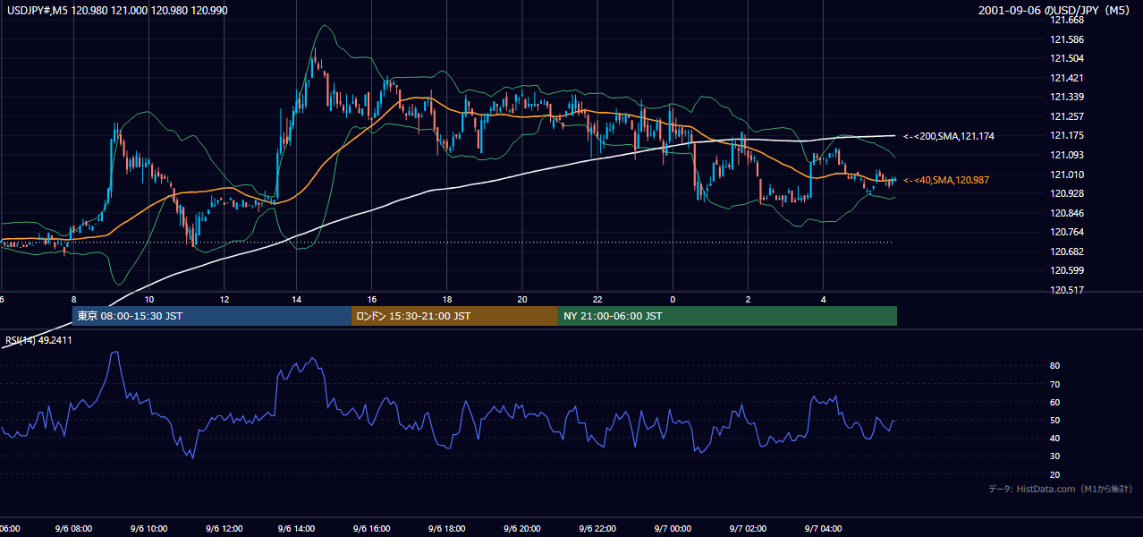Click the bottom time label 9/7 00:00
This screenshot has width=1143, height=537.
[x=673, y=529]
